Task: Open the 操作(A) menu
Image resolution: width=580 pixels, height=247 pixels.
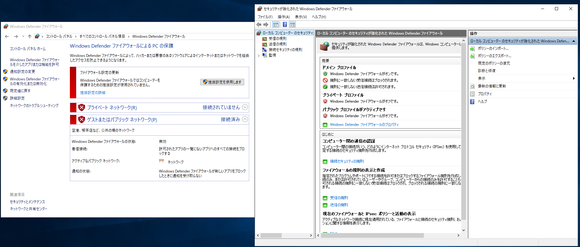Action: pos(284,17)
